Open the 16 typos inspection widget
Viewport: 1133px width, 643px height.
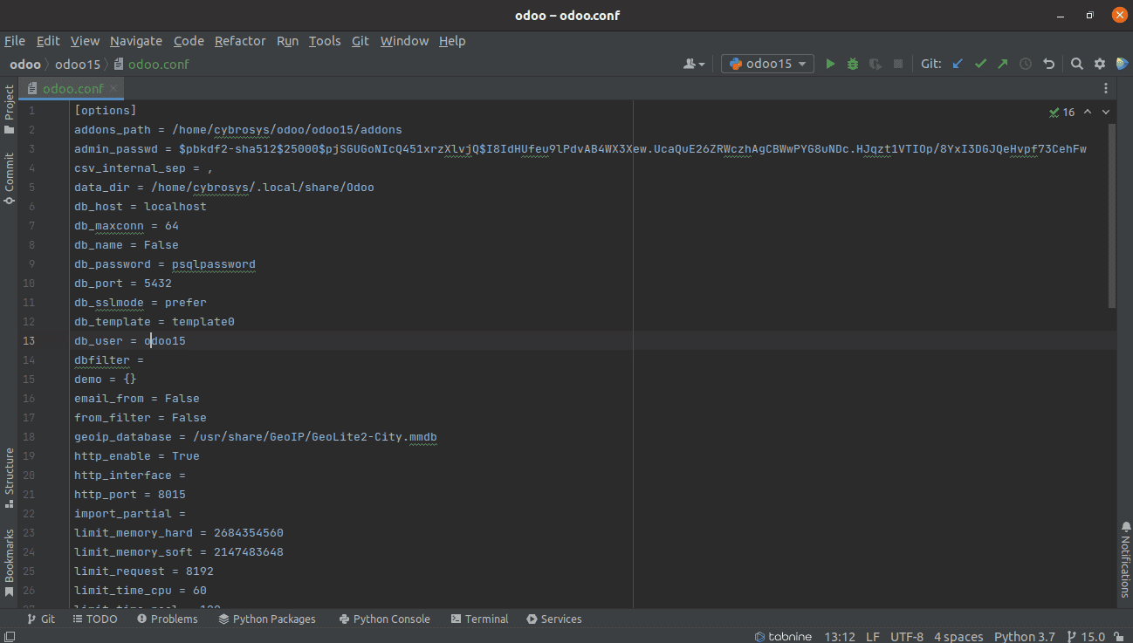tap(1062, 112)
